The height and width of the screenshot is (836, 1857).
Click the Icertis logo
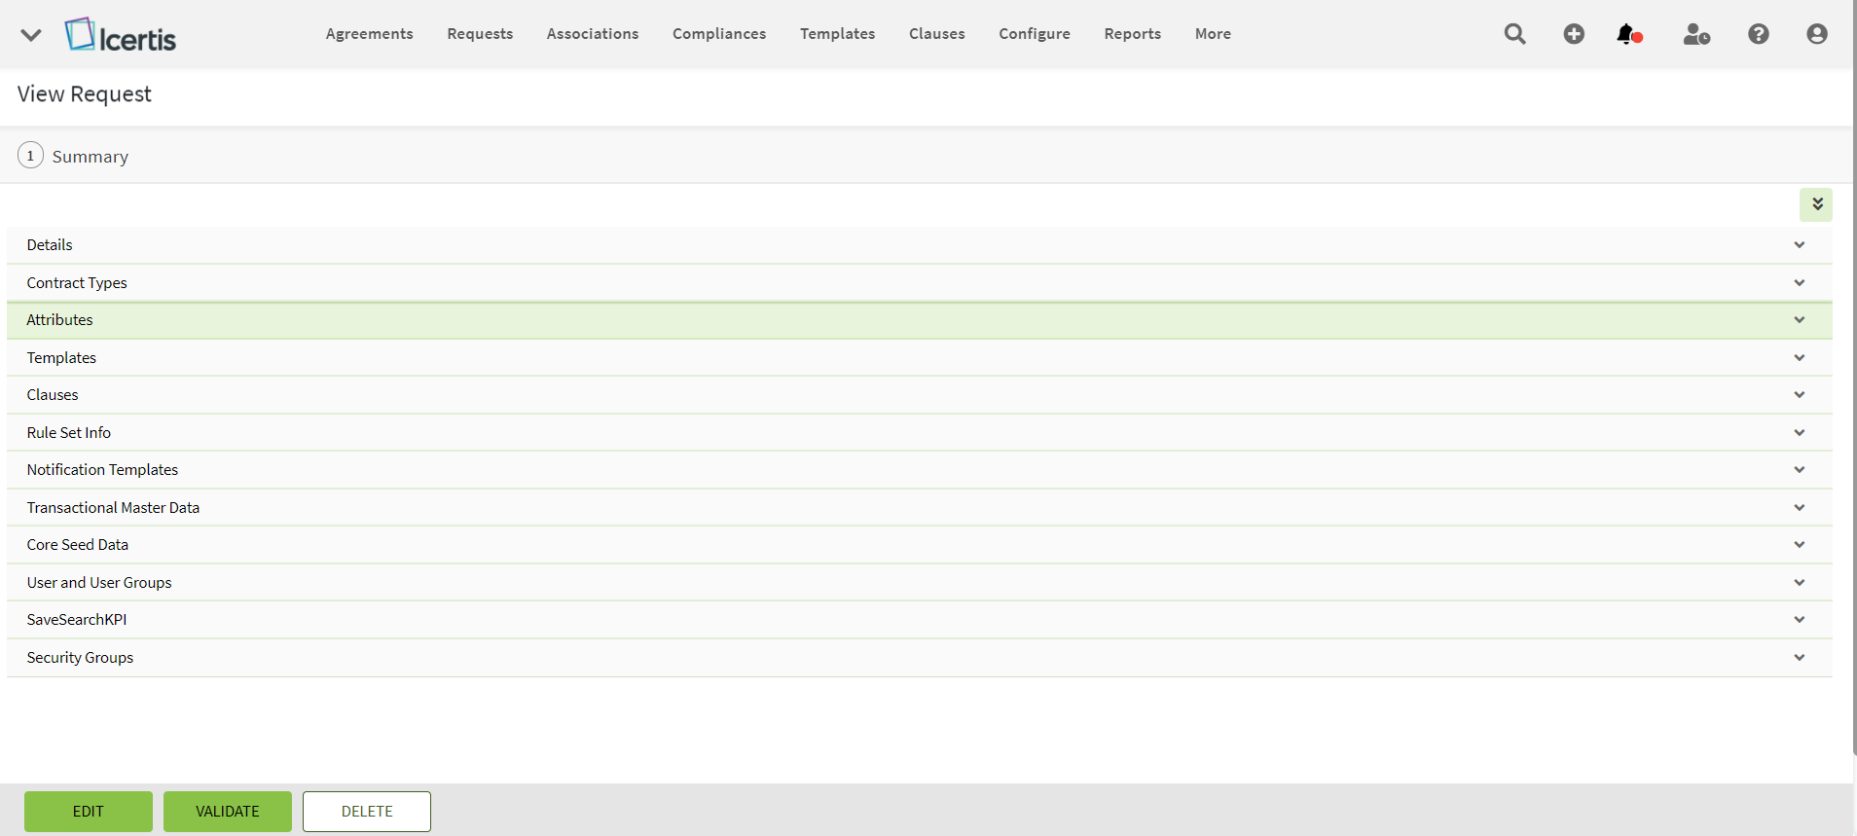point(121,35)
